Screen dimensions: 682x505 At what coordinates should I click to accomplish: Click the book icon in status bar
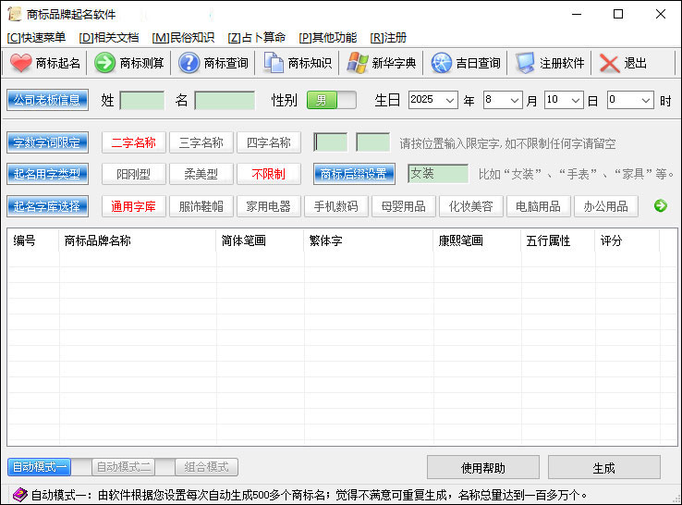(x=20, y=495)
